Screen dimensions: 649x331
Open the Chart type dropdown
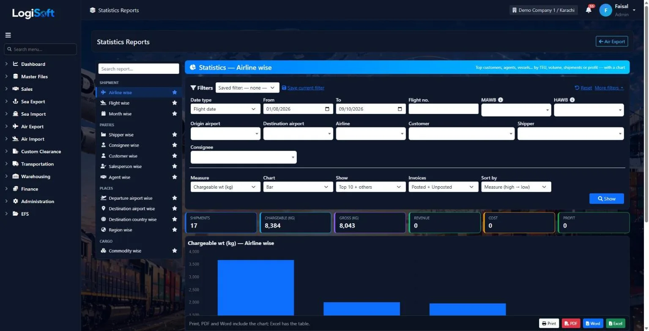(x=298, y=187)
